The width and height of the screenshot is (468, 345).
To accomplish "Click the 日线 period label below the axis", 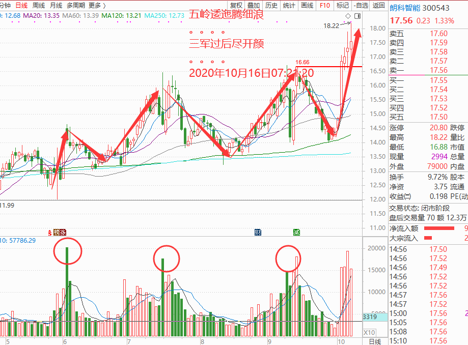I will pos(375,341).
